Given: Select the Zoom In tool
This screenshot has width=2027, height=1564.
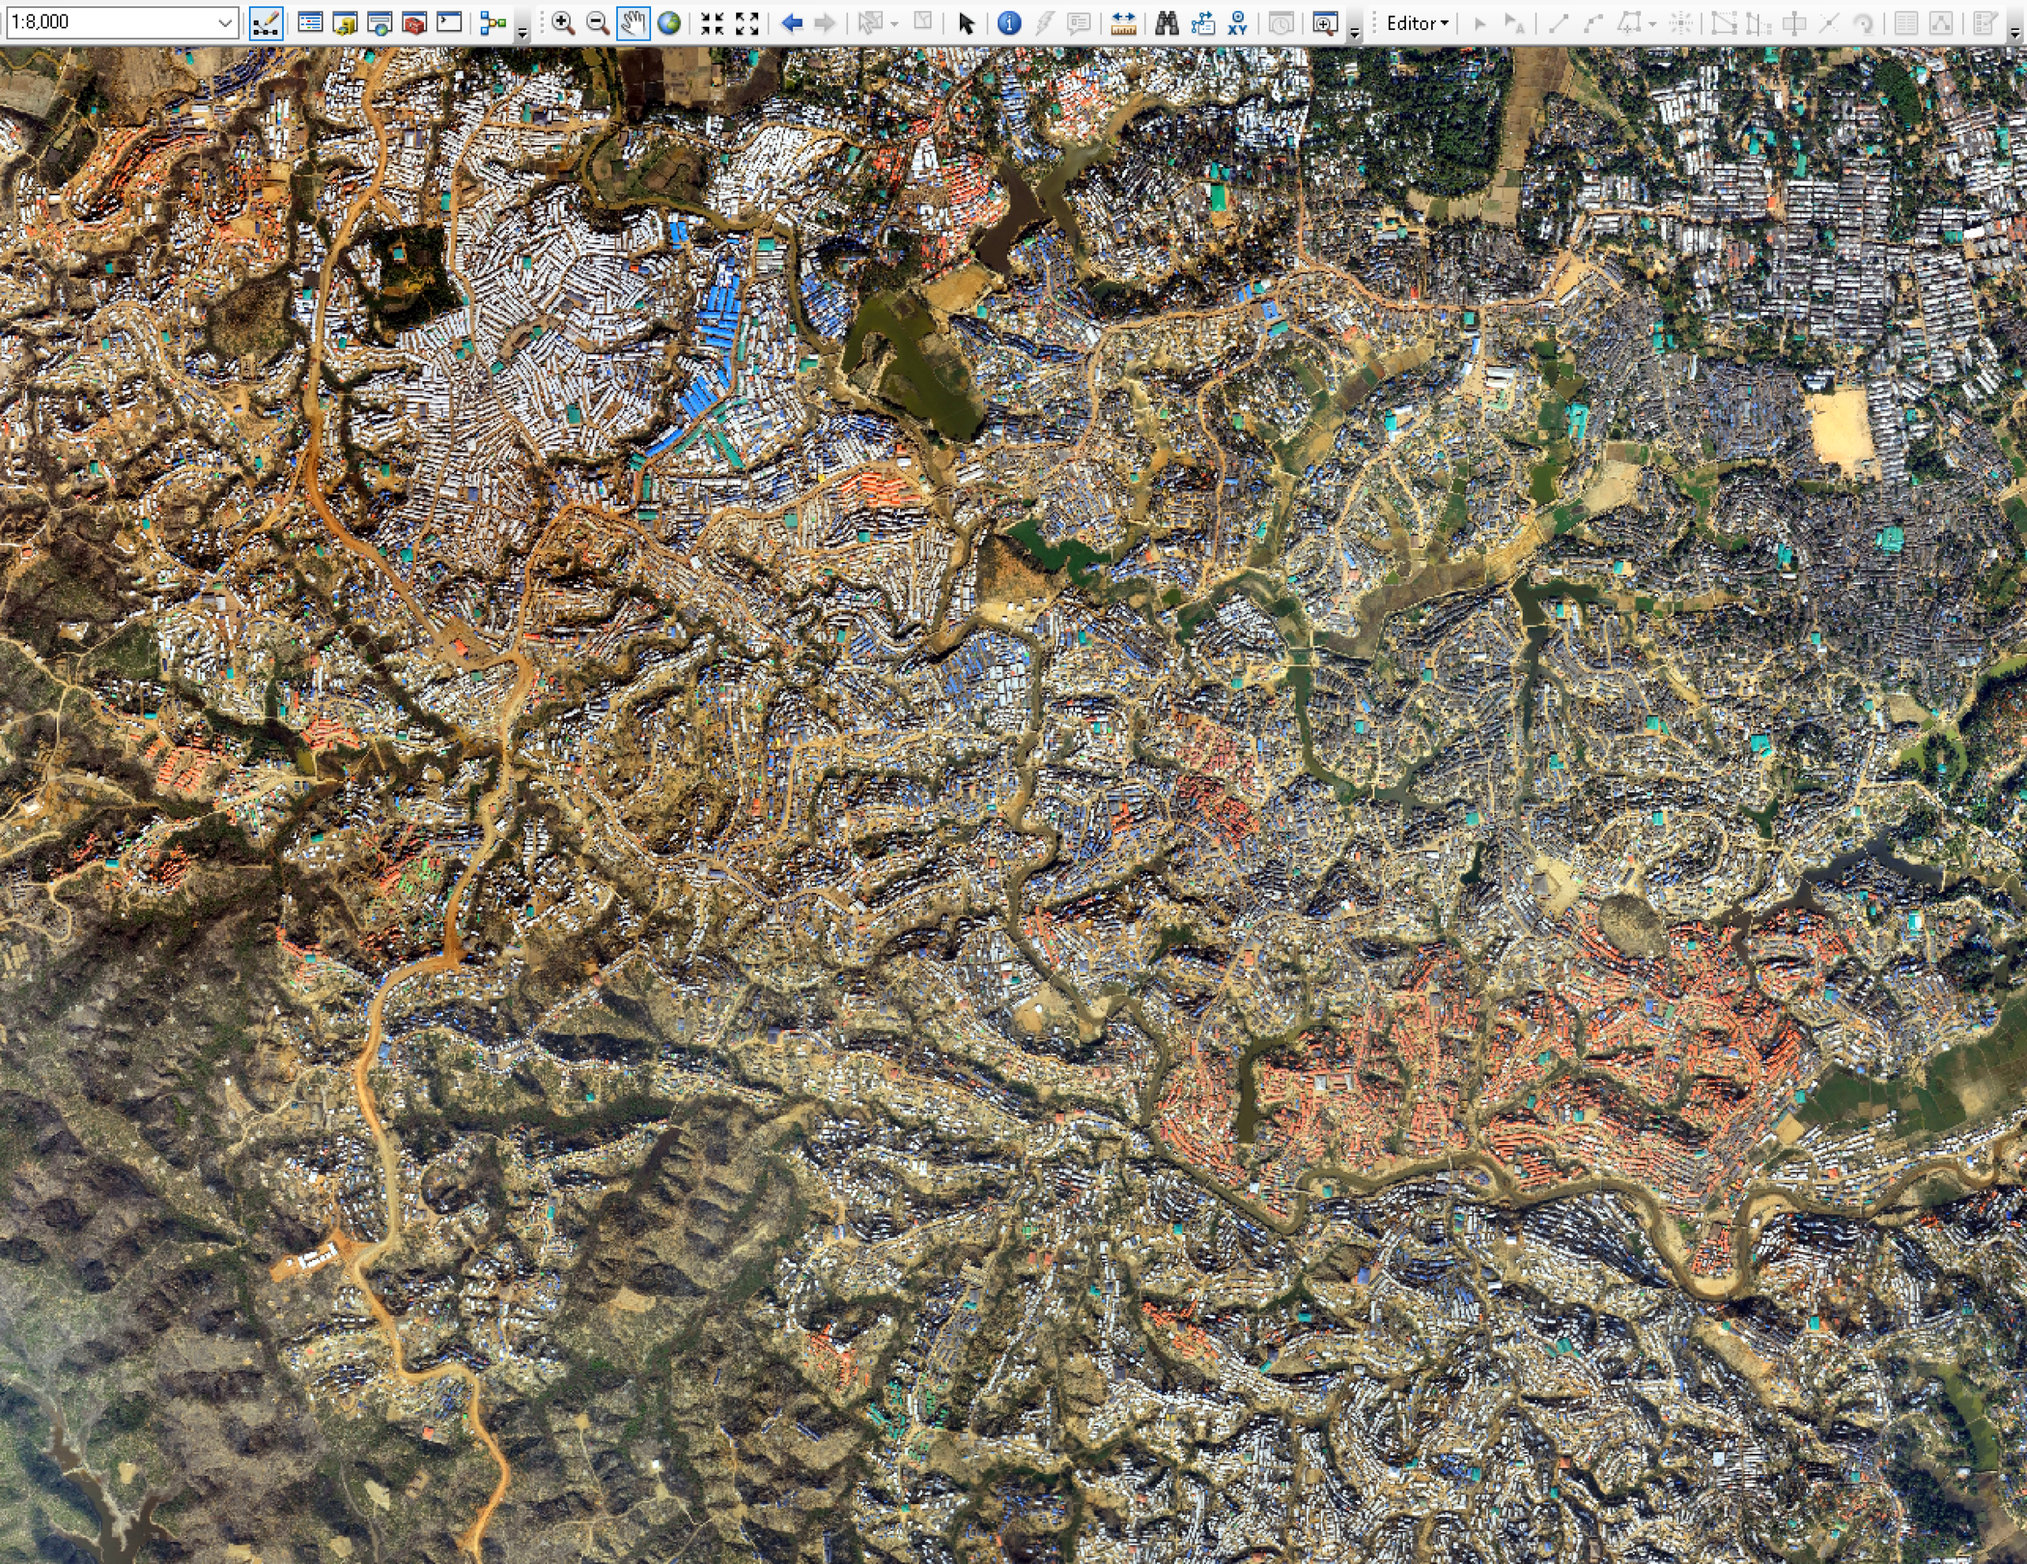Looking at the screenshot, I should (x=563, y=24).
